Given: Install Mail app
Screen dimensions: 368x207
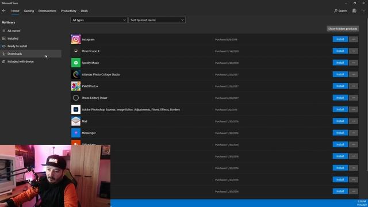Looking at the screenshot, I should tap(340, 121).
